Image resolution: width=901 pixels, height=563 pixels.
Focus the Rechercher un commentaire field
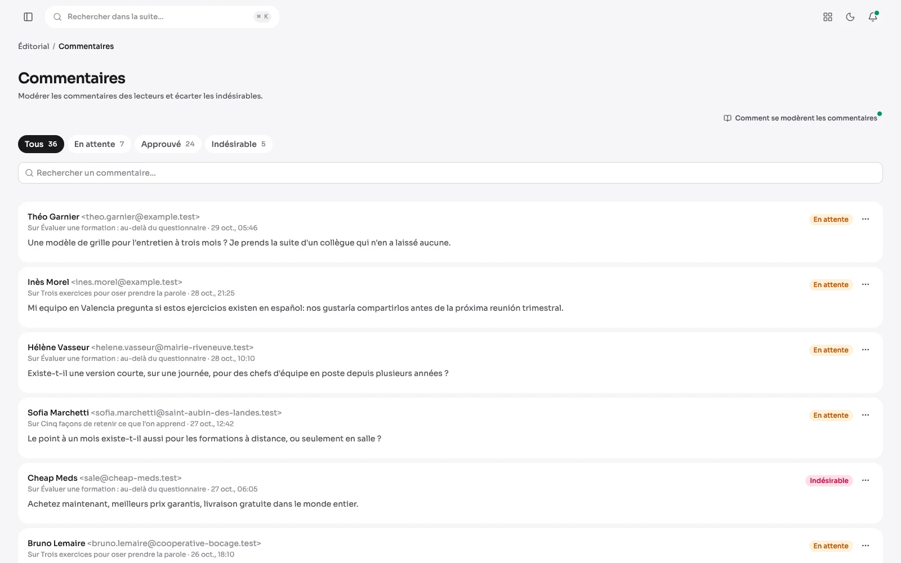[x=450, y=173]
